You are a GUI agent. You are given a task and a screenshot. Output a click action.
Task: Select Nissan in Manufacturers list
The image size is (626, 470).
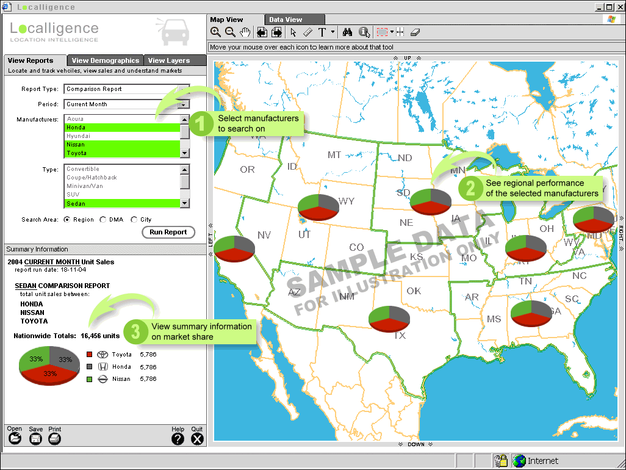pyautogui.click(x=122, y=145)
